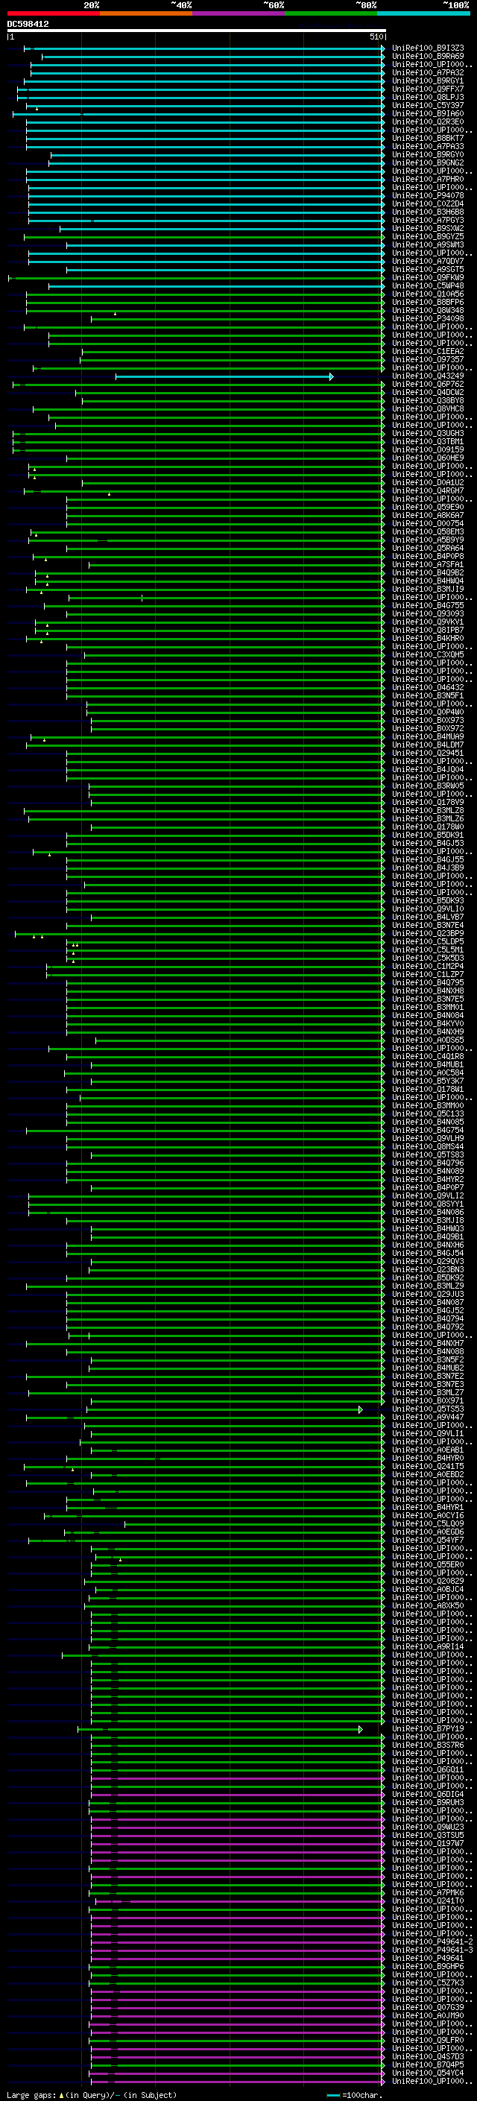The image size is (477, 2101).
Task: Open the UniRef100_P34098 entry
Action: pos(428,319)
